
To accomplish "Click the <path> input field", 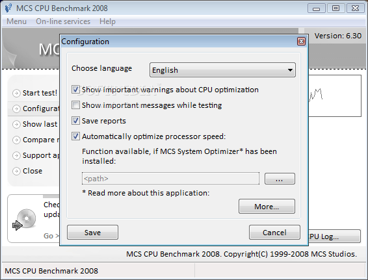I will click(170, 179).
